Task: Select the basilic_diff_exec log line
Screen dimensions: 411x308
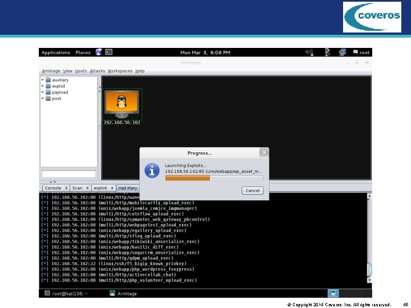Action: [110, 247]
